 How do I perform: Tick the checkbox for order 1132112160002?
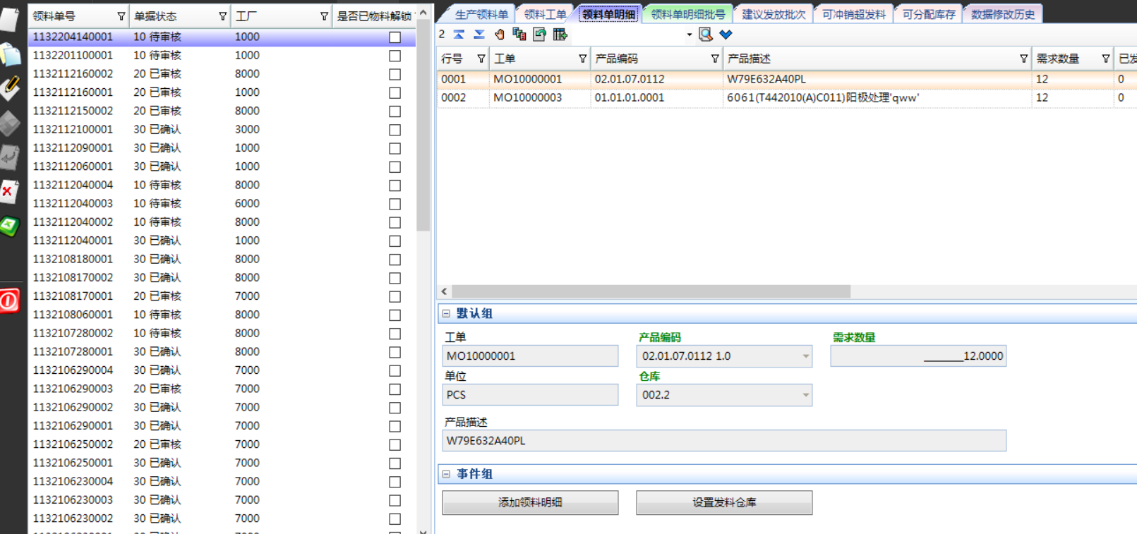pos(395,74)
